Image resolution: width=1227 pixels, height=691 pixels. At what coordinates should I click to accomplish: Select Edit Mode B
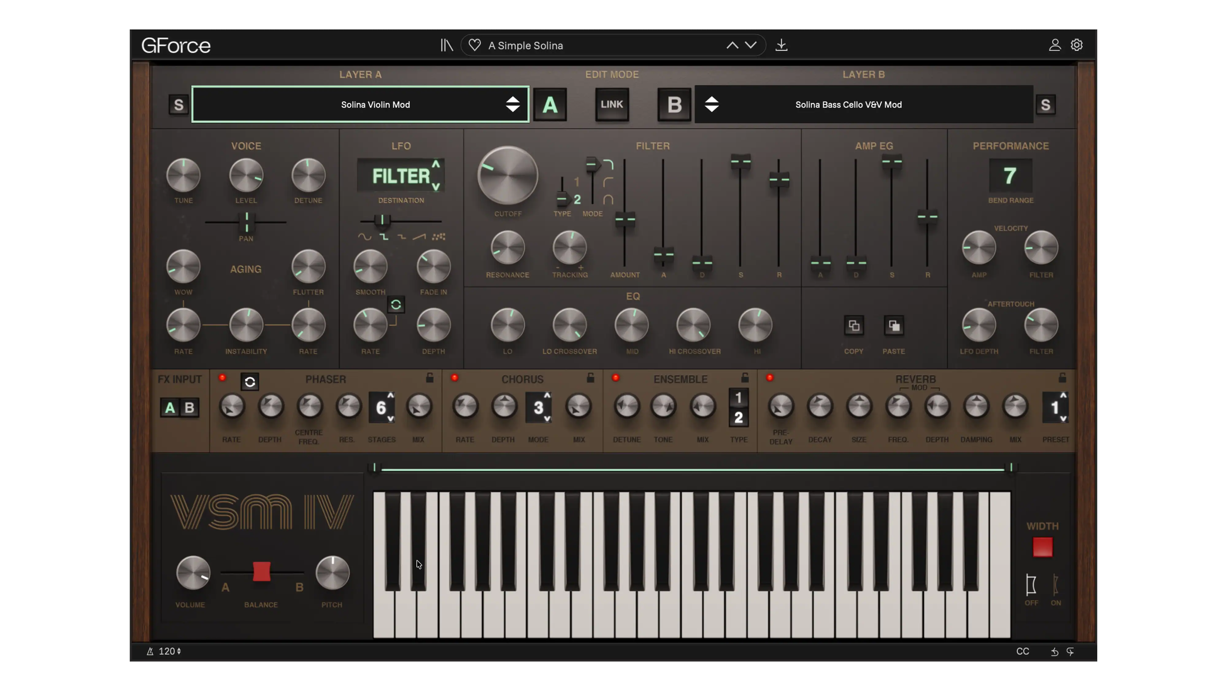(x=674, y=104)
